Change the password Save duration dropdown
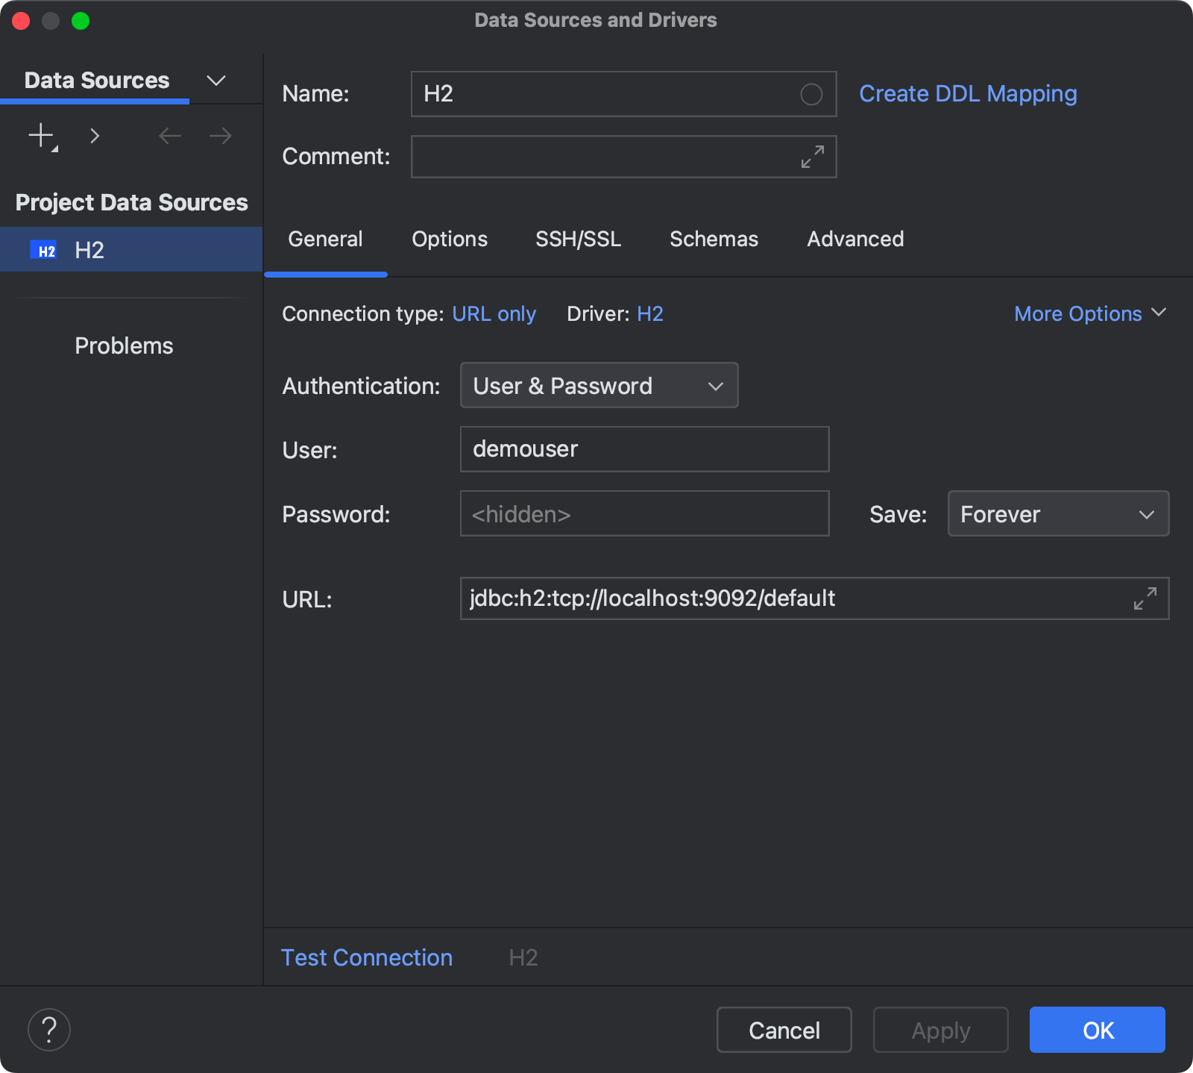The height and width of the screenshot is (1073, 1193). [1057, 513]
